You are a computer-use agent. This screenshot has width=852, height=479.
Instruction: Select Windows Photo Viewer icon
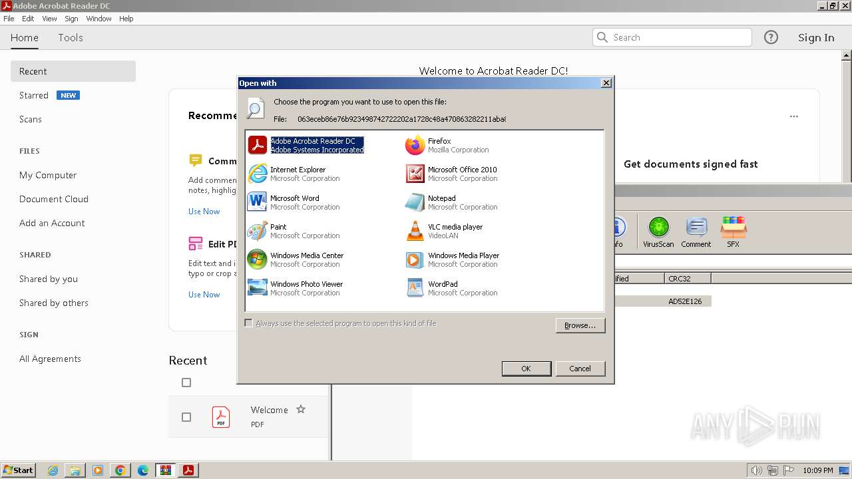click(x=258, y=288)
